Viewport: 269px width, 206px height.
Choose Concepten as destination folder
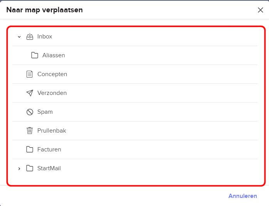click(52, 74)
